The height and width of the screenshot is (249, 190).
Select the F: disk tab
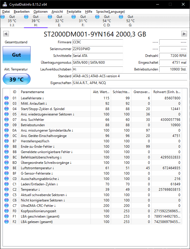click(83, 21)
